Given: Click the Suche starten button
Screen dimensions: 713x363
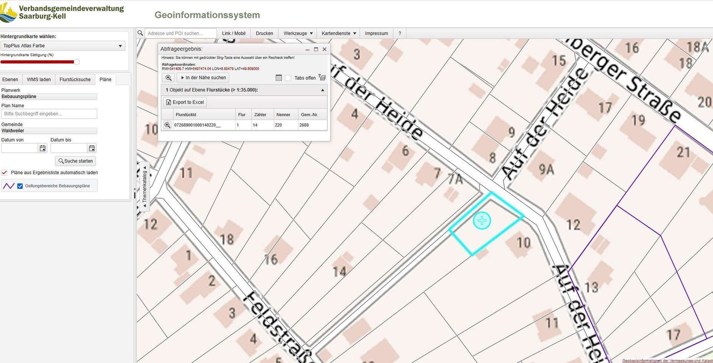Looking at the screenshot, I should [75, 161].
